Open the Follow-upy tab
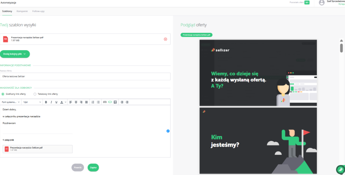The image size is (345, 175). pyautogui.click(x=38, y=11)
